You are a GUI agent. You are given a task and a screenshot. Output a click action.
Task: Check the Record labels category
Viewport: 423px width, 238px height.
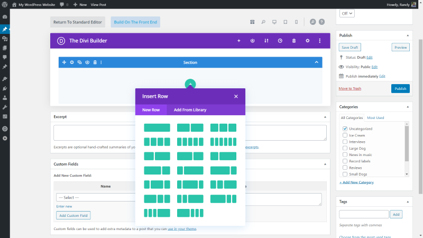coord(345,161)
